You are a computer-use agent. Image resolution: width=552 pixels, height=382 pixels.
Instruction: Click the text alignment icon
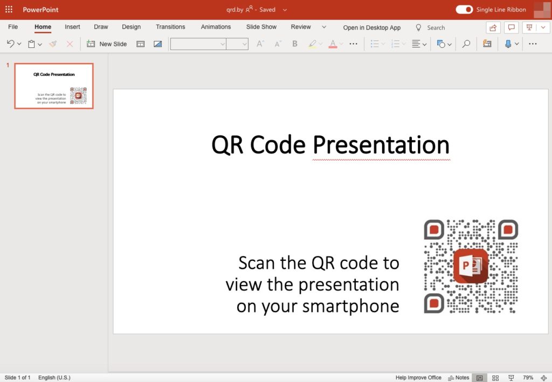[x=416, y=44]
